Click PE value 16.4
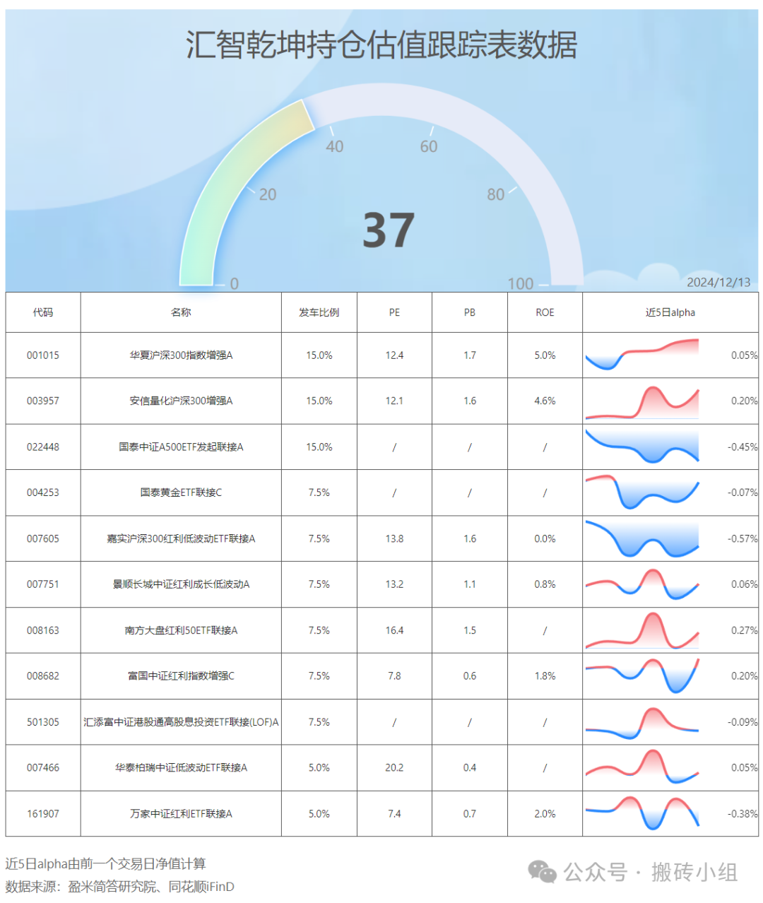Image resolution: width=763 pixels, height=903 pixels. coord(394,630)
